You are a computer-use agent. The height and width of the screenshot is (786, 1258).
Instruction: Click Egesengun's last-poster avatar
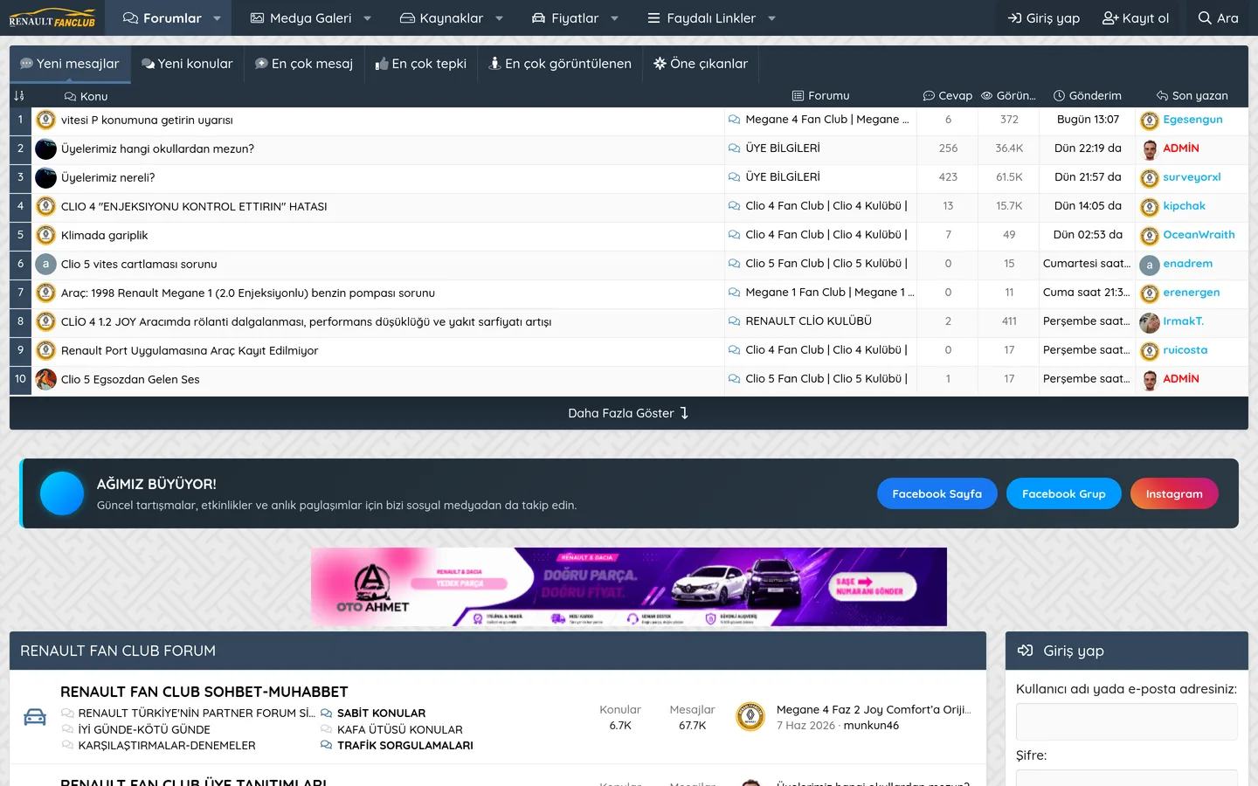click(x=1150, y=121)
